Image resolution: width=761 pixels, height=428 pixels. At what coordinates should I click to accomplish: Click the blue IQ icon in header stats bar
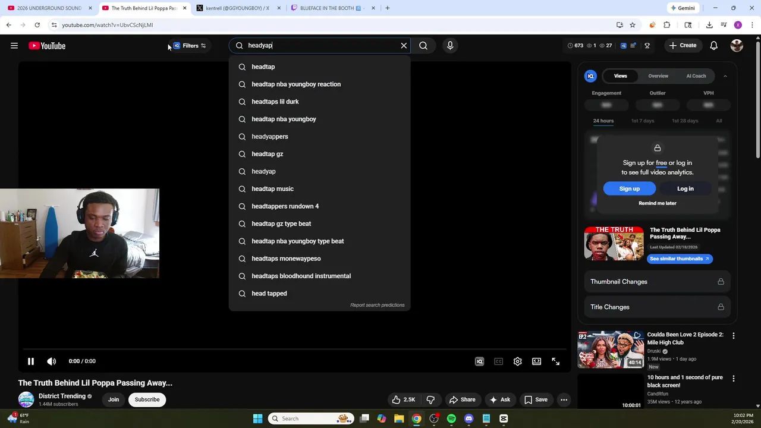click(624, 45)
